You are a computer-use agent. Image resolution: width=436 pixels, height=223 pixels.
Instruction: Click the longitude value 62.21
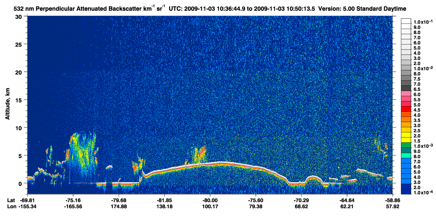pyautogui.click(x=347, y=207)
